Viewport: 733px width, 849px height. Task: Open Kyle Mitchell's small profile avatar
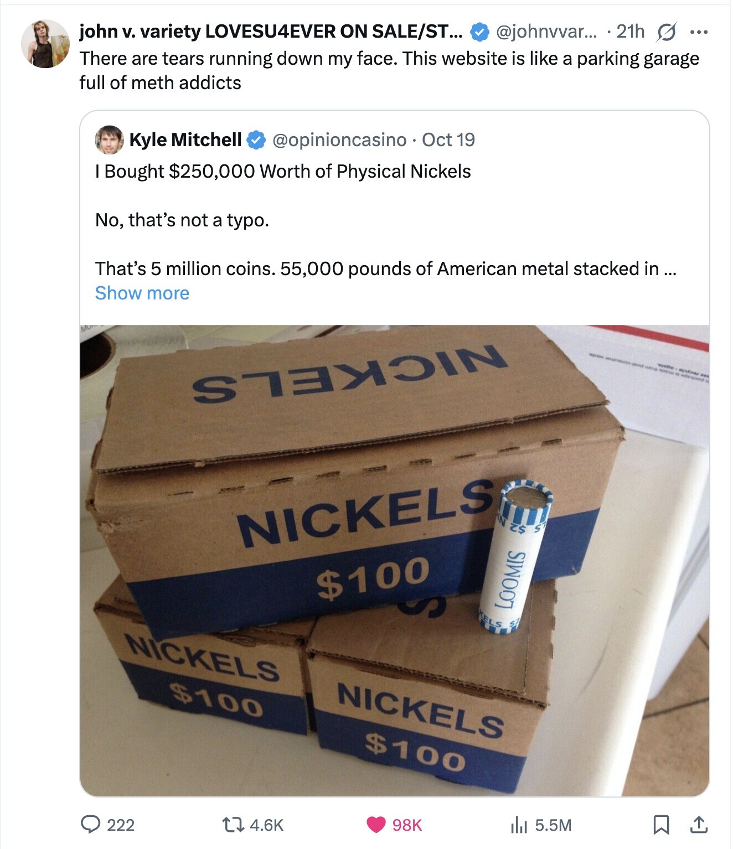pos(109,140)
